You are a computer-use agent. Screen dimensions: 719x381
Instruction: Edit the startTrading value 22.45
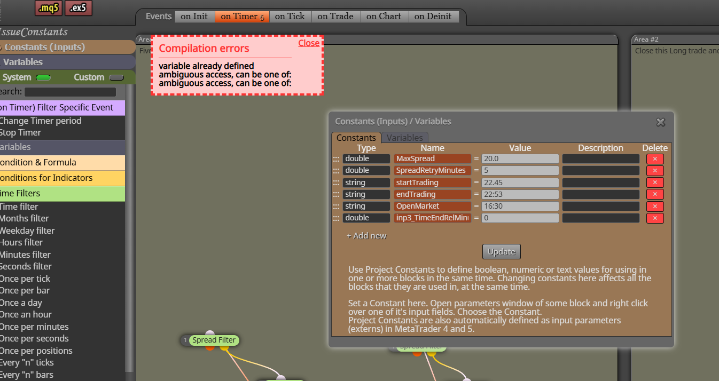pos(520,182)
